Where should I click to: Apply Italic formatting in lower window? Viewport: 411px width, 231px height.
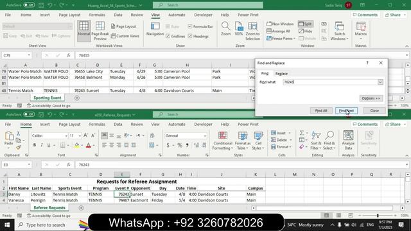click(x=41, y=145)
